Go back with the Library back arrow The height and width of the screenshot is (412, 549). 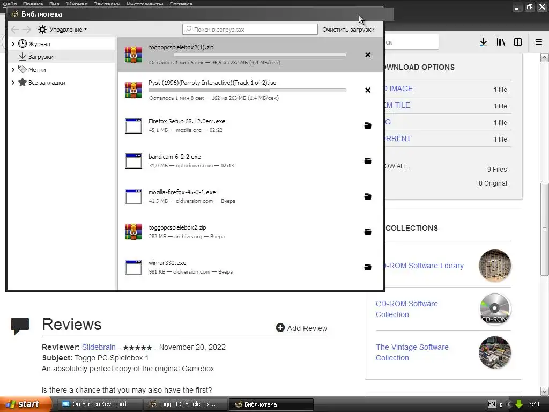coord(14,30)
